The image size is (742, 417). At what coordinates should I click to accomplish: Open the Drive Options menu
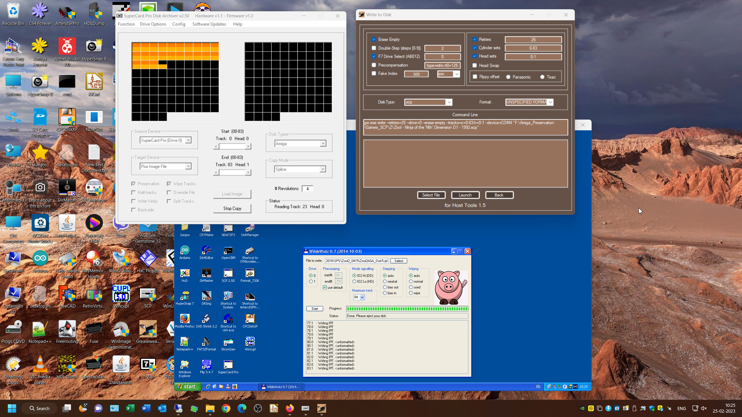point(153,24)
